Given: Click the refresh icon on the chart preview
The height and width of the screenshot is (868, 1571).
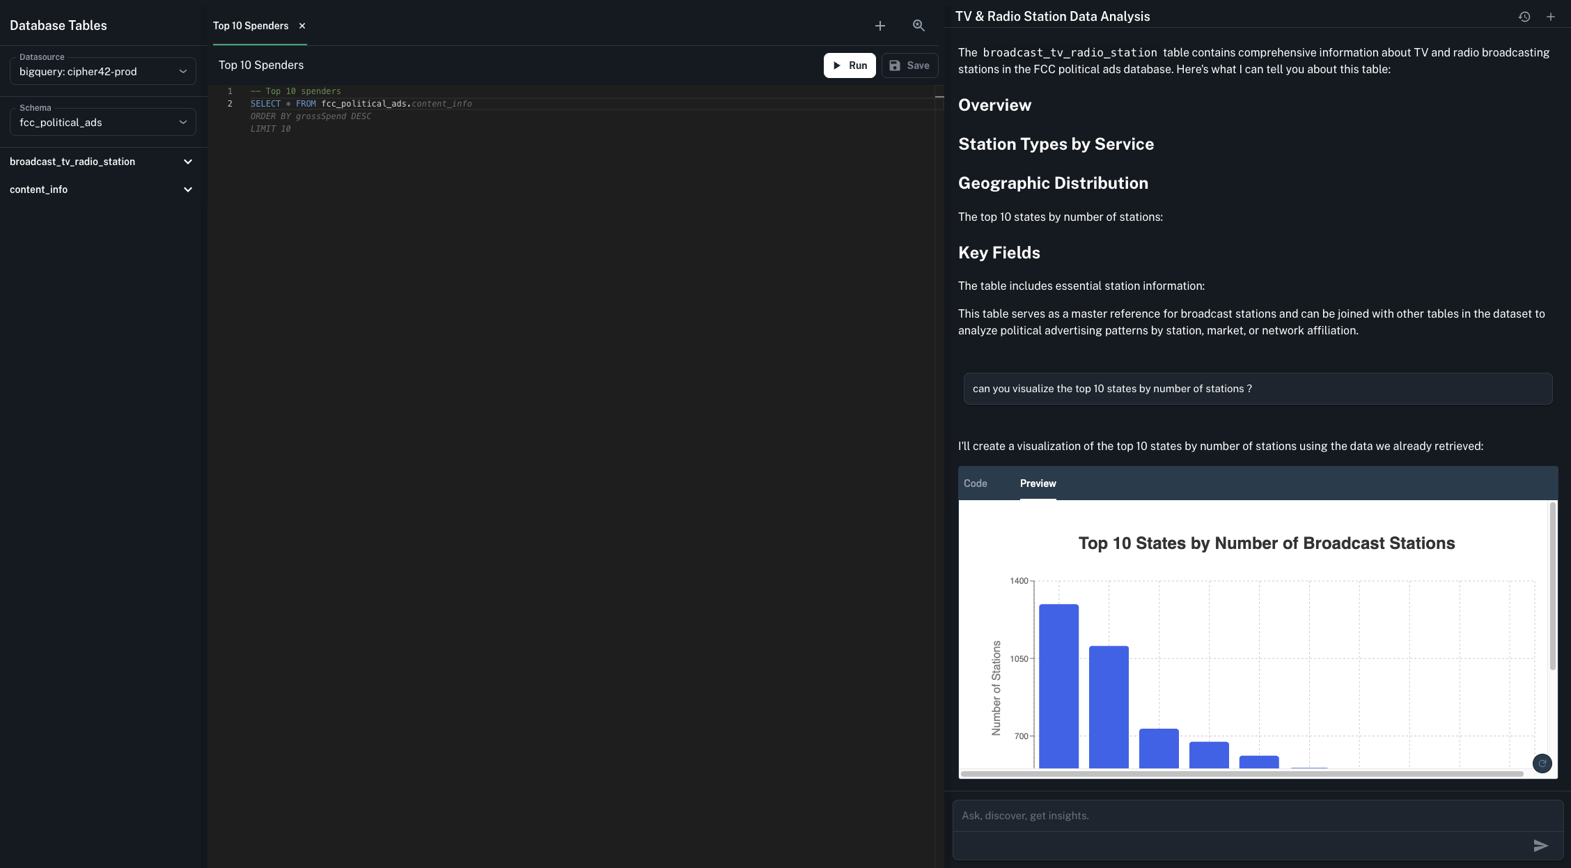Looking at the screenshot, I should click(1542, 764).
